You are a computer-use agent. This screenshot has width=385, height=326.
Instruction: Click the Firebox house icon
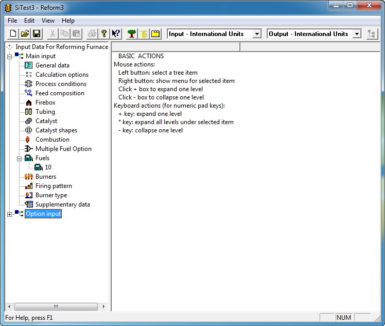tap(28, 102)
